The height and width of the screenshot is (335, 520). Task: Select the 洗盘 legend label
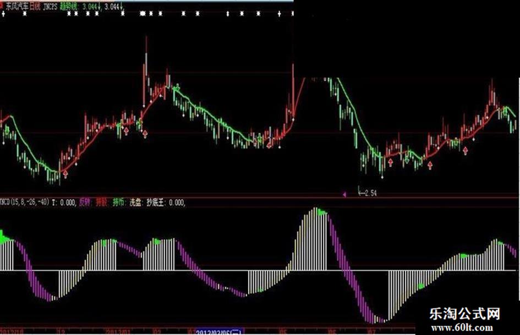point(135,202)
